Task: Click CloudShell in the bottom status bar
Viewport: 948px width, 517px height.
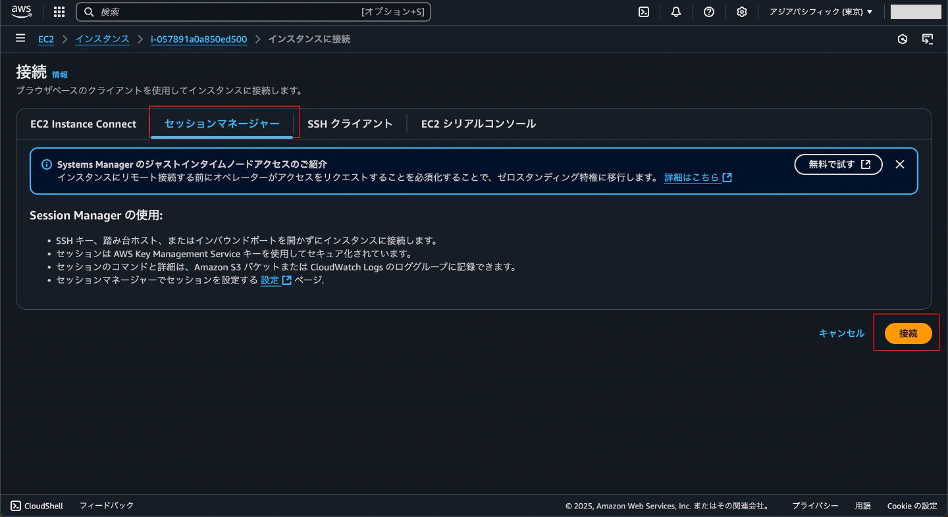Action: click(37, 506)
